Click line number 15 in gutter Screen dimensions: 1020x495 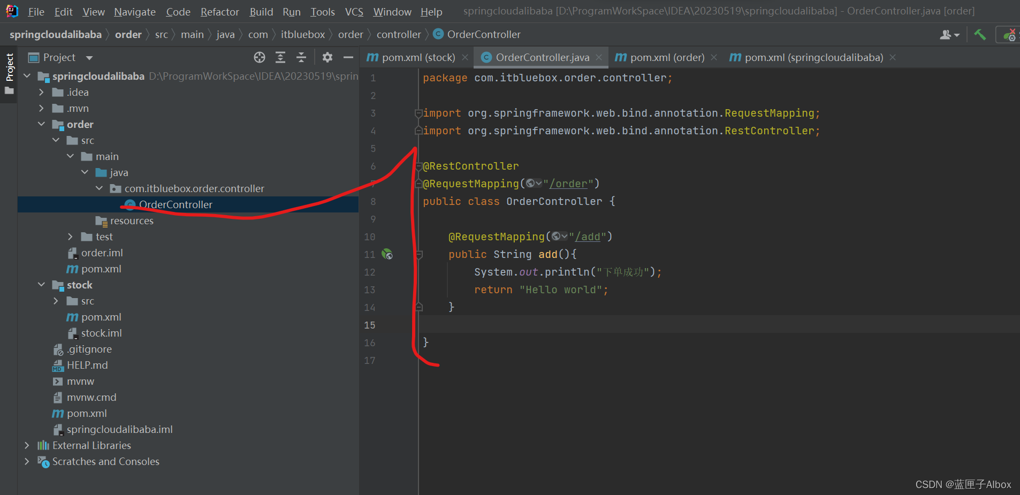[x=370, y=325]
